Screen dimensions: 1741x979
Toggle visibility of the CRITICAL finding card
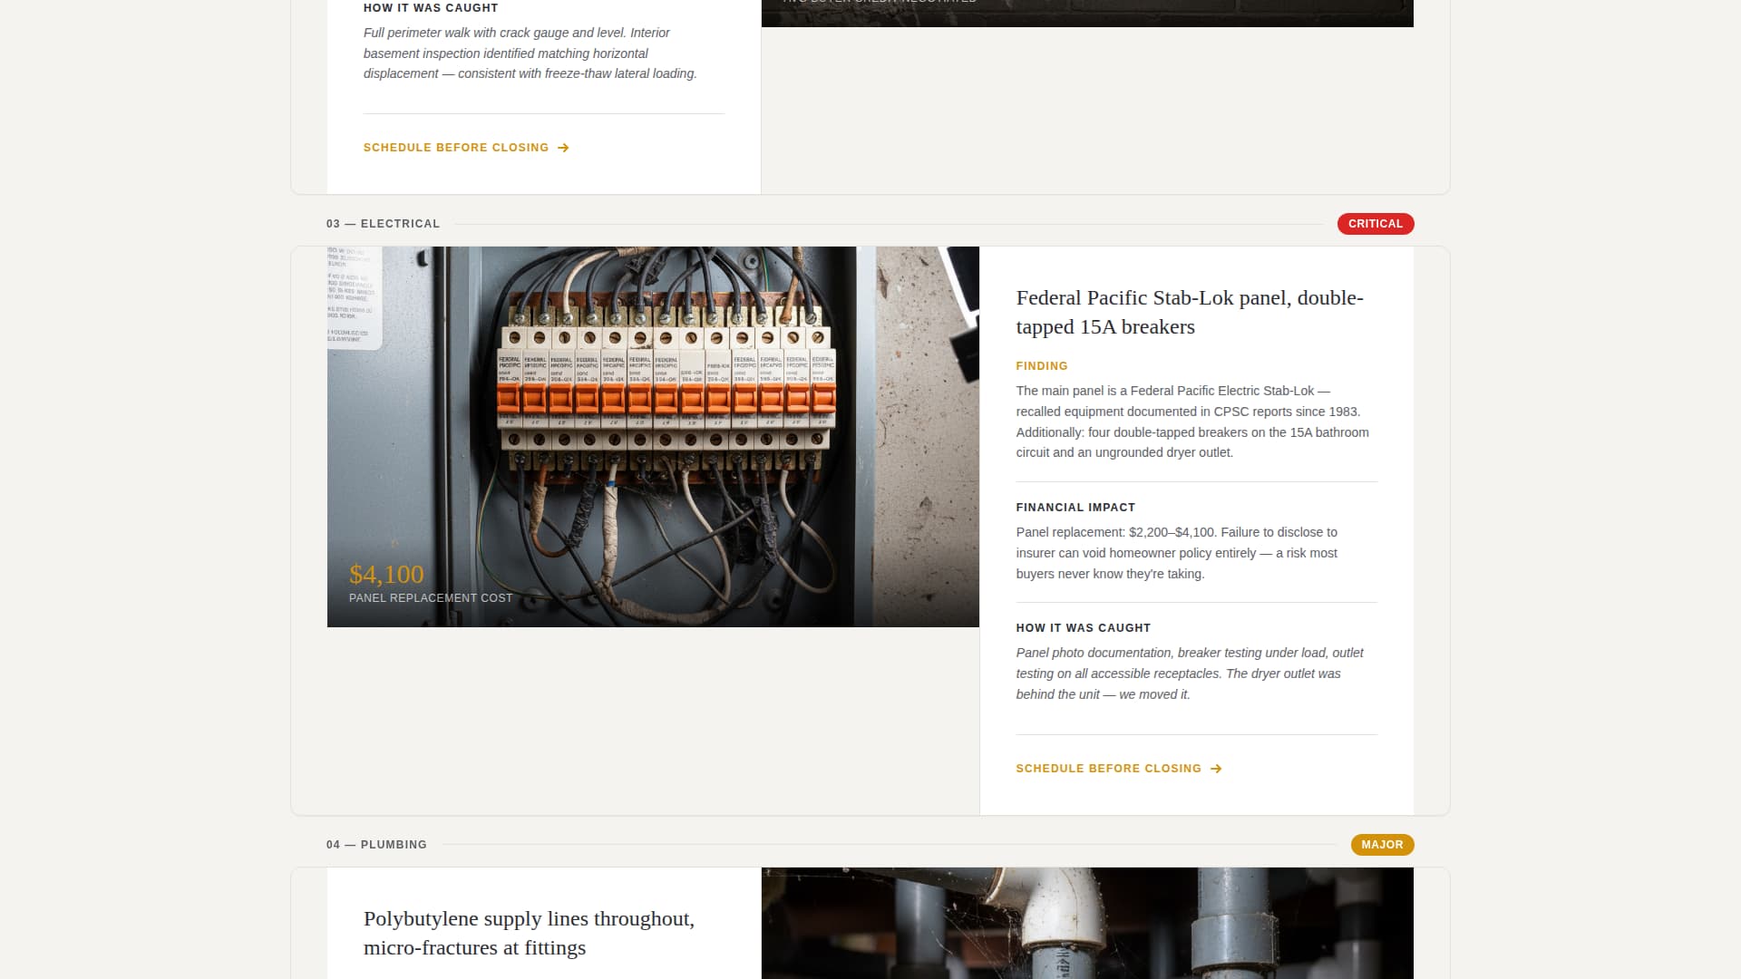(x=1375, y=223)
